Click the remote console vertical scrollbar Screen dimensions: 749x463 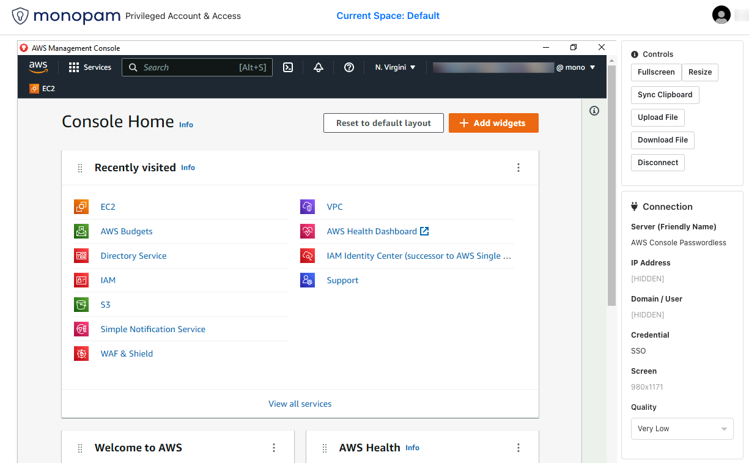(611, 183)
